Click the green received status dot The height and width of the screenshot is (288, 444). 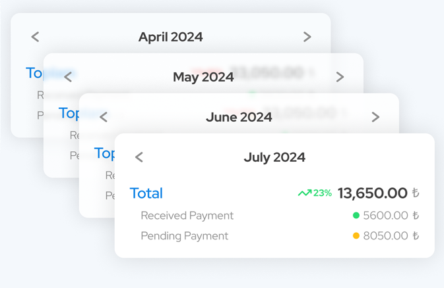coord(356,216)
